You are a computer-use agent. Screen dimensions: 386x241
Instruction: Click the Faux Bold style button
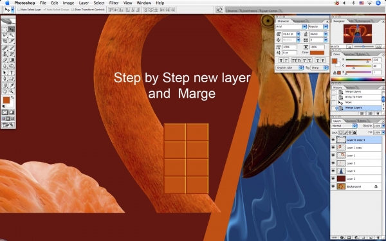281,60
